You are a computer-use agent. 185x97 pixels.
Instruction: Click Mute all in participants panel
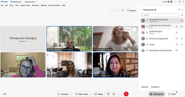coord(145,87)
